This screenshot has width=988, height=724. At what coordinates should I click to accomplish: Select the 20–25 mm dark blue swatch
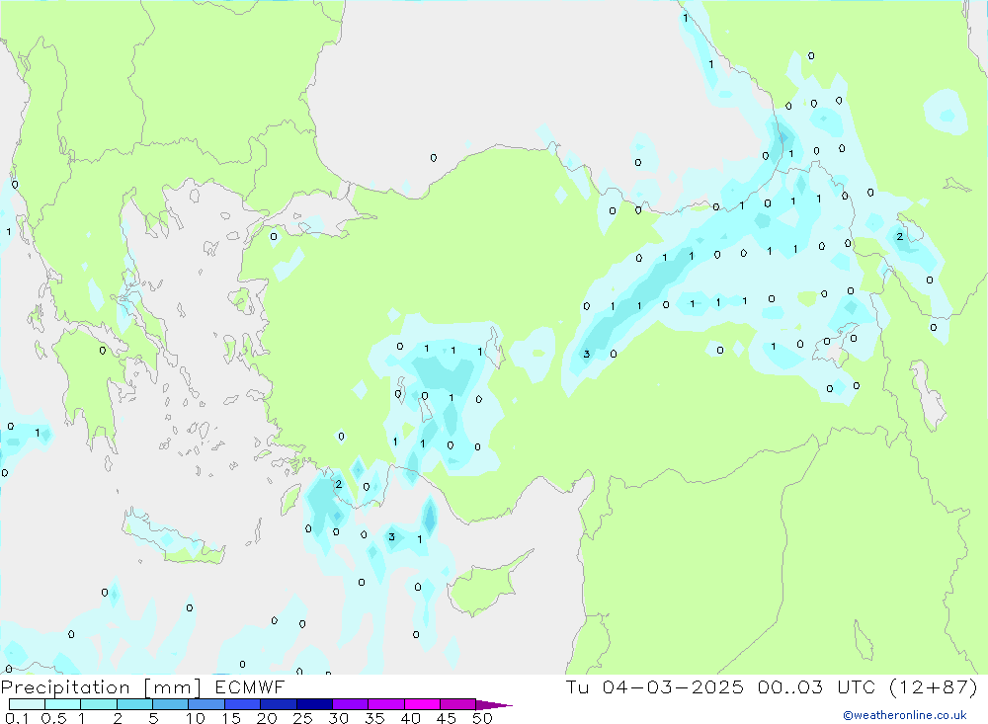(x=279, y=704)
